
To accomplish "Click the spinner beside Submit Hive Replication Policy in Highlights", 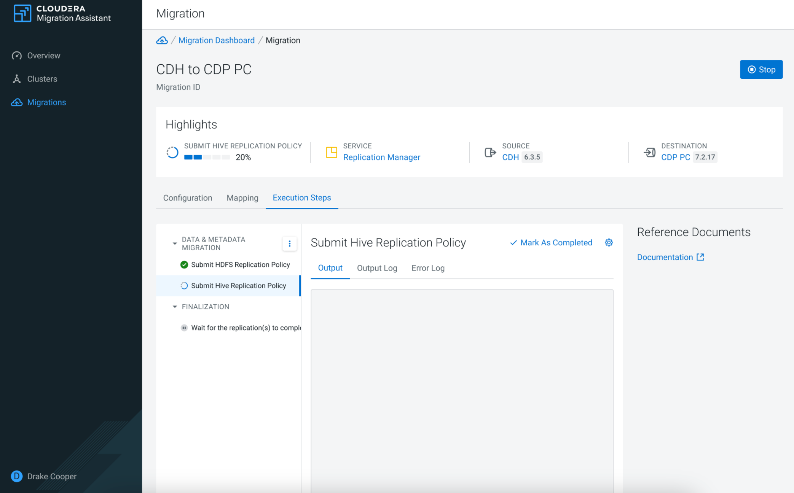I will point(172,152).
